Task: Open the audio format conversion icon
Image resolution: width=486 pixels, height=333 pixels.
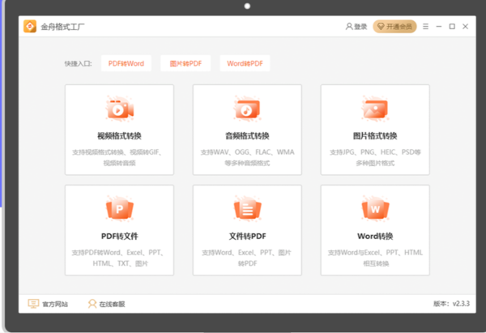Action: [x=247, y=108]
